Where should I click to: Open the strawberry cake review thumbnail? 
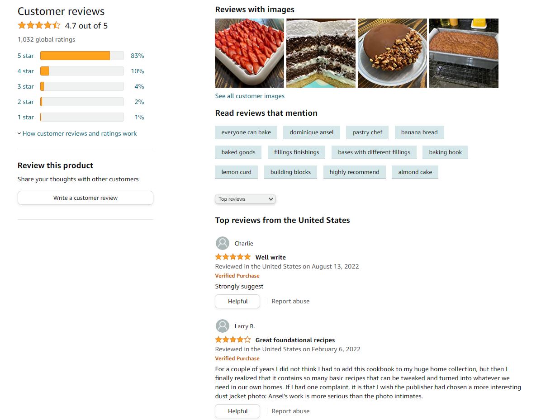click(249, 53)
